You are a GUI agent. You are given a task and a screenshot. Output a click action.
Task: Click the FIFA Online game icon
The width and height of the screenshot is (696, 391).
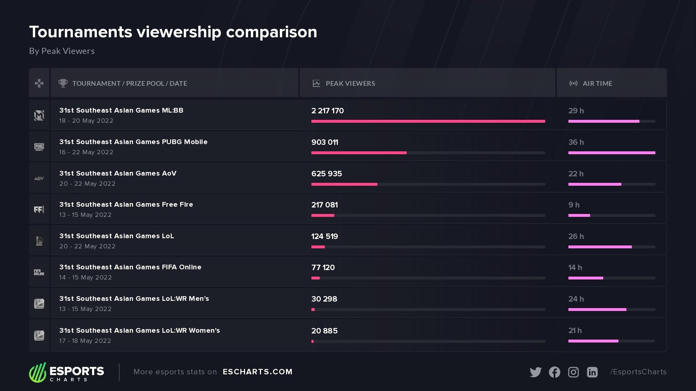point(39,272)
